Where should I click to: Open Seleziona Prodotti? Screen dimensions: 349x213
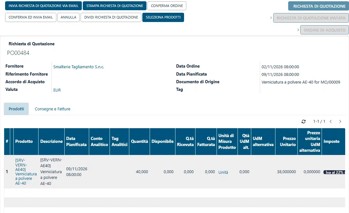(x=163, y=18)
